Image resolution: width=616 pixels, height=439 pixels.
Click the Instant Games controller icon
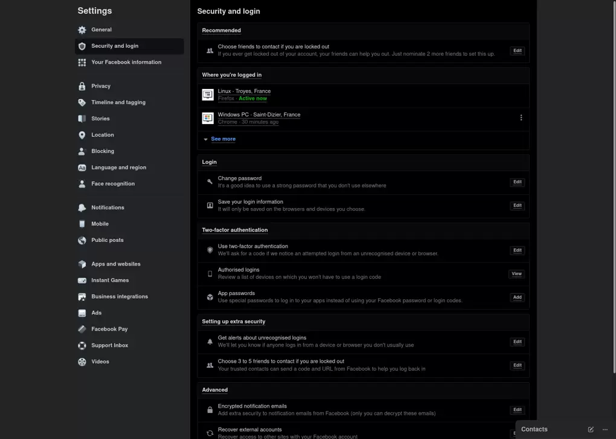point(82,281)
